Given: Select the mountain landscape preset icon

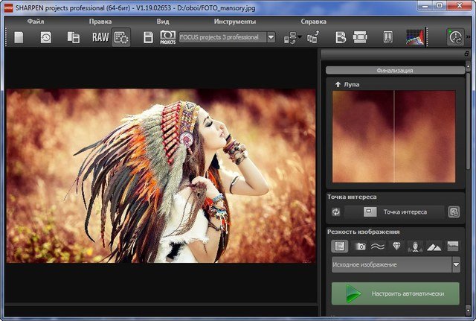Looking at the screenshot, I should click(433, 247).
